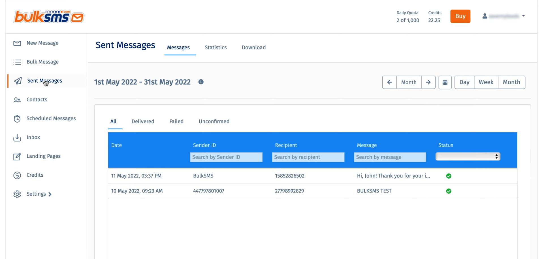Click the orange Buy button

pos(460,16)
